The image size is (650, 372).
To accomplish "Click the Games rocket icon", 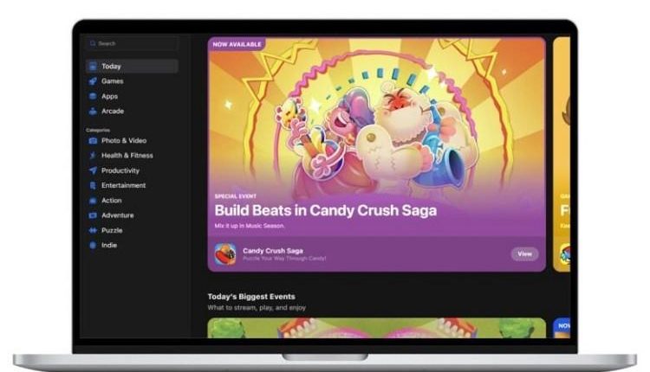I will pyautogui.click(x=93, y=81).
